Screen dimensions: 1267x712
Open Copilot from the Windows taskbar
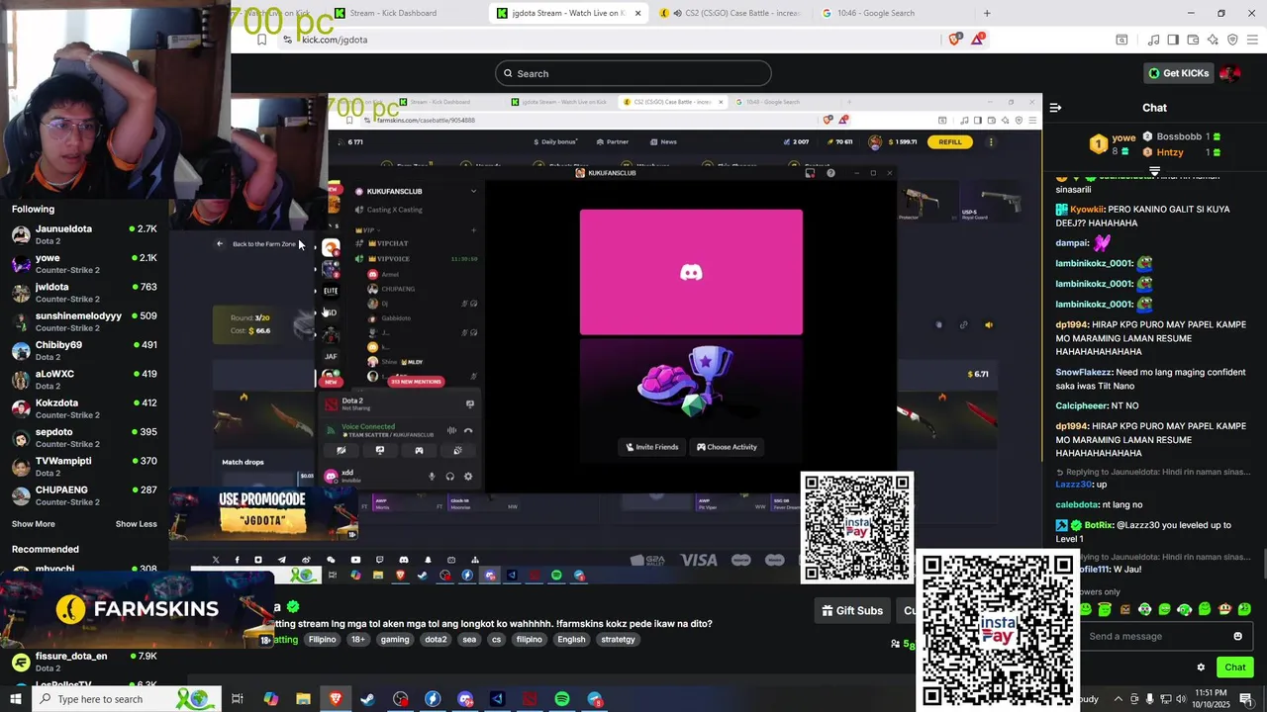click(x=271, y=699)
